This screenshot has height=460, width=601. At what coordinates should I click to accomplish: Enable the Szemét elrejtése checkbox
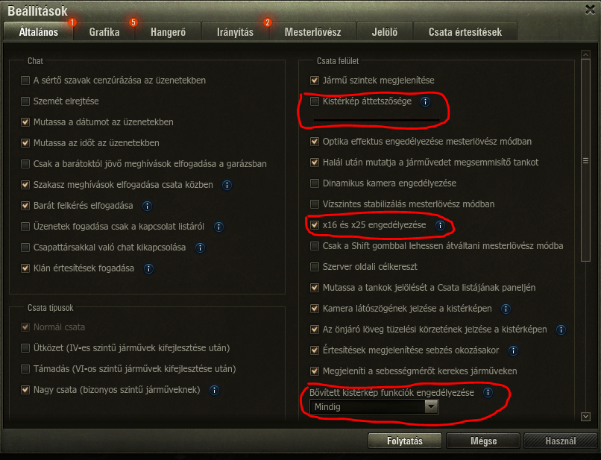pyautogui.click(x=25, y=101)
